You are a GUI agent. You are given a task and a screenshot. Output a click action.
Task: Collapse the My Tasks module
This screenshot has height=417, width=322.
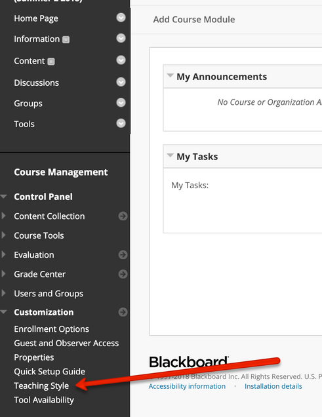(x=170, y=155)
